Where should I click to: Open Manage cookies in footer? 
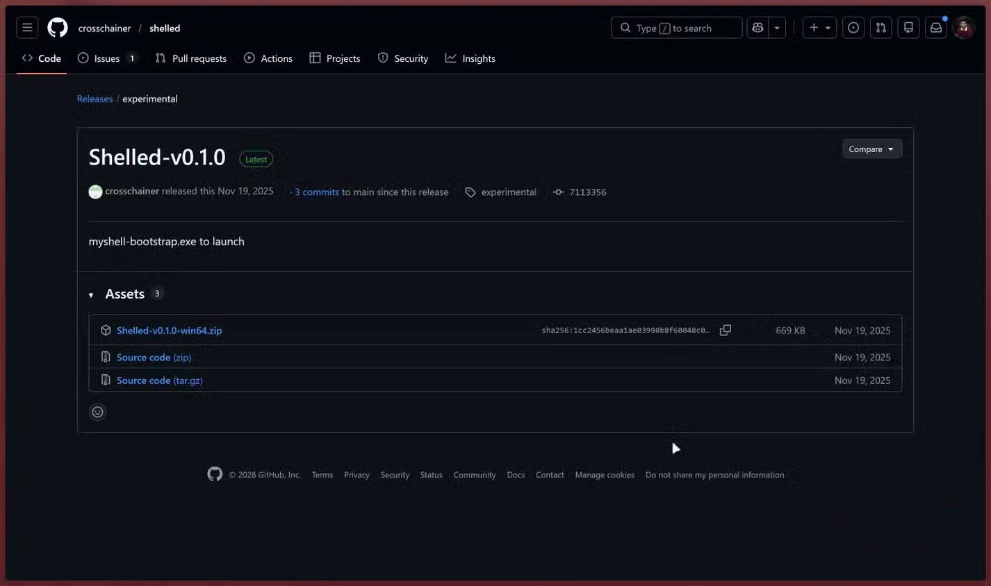(605, 475)
